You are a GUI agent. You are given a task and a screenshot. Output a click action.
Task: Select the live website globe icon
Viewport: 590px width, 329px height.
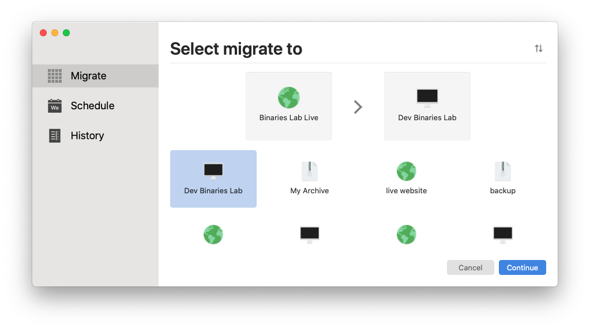[407, 171]
